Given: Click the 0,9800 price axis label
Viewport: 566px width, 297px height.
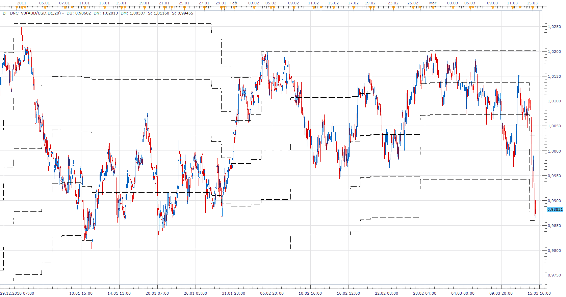Looking at the screenshot, I should [x=555, y=251].
